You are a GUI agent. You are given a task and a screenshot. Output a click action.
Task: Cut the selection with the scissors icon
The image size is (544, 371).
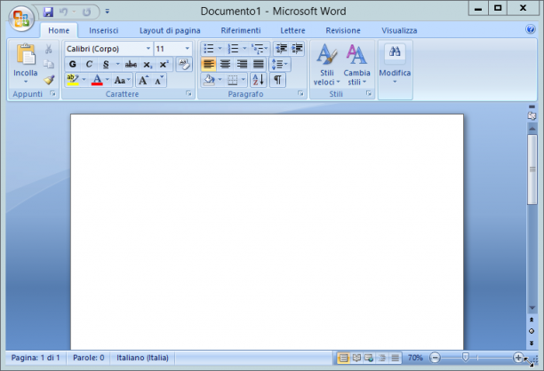(x=49, y=49)
